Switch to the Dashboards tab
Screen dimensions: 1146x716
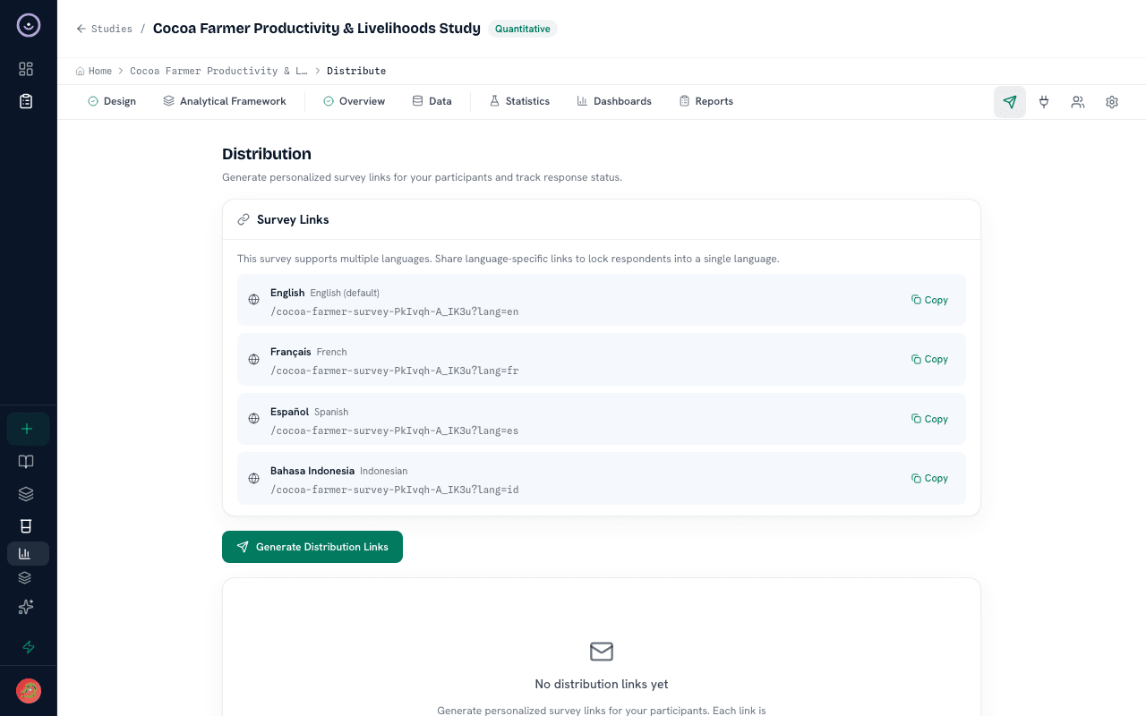[x=614, y=101]
